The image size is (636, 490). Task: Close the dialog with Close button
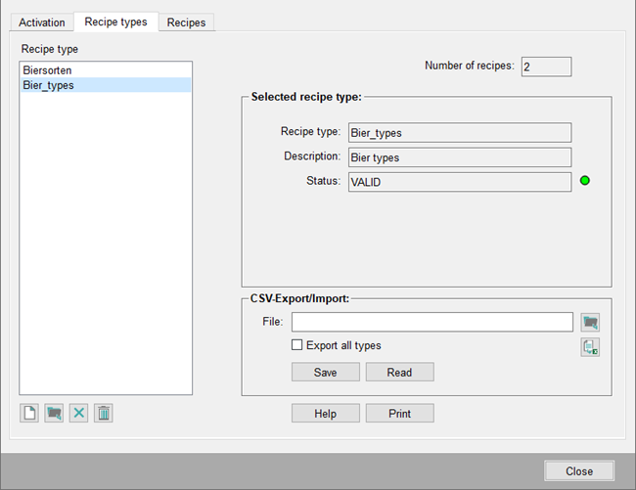(x=578, y=470)
